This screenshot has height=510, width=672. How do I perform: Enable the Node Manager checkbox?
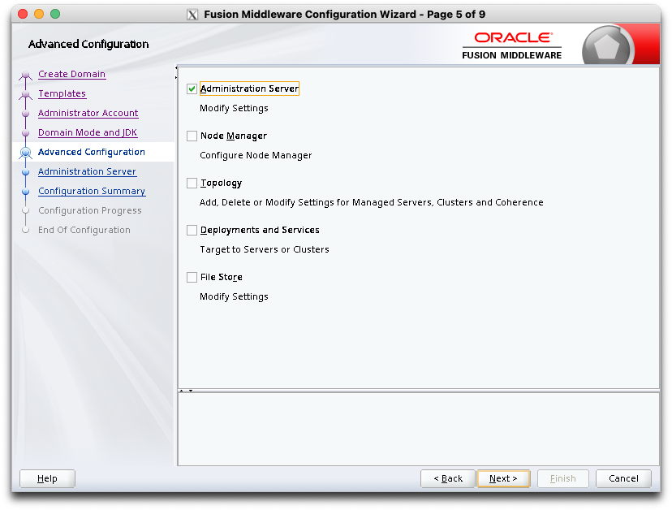coord(192,136)
